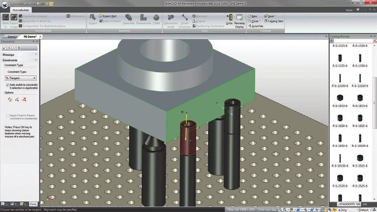Select the R-S-1350-6 standoff in catalog

coord(360,60)
